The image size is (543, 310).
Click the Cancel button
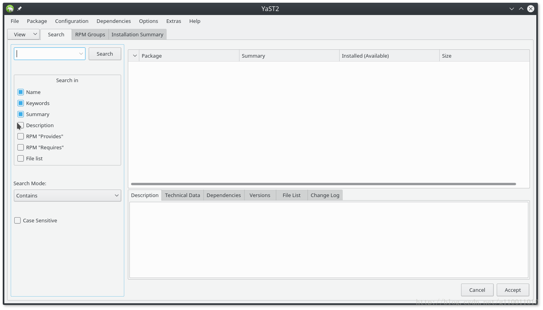tap(477, 290)
